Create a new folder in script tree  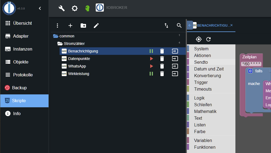coord(83,26)
